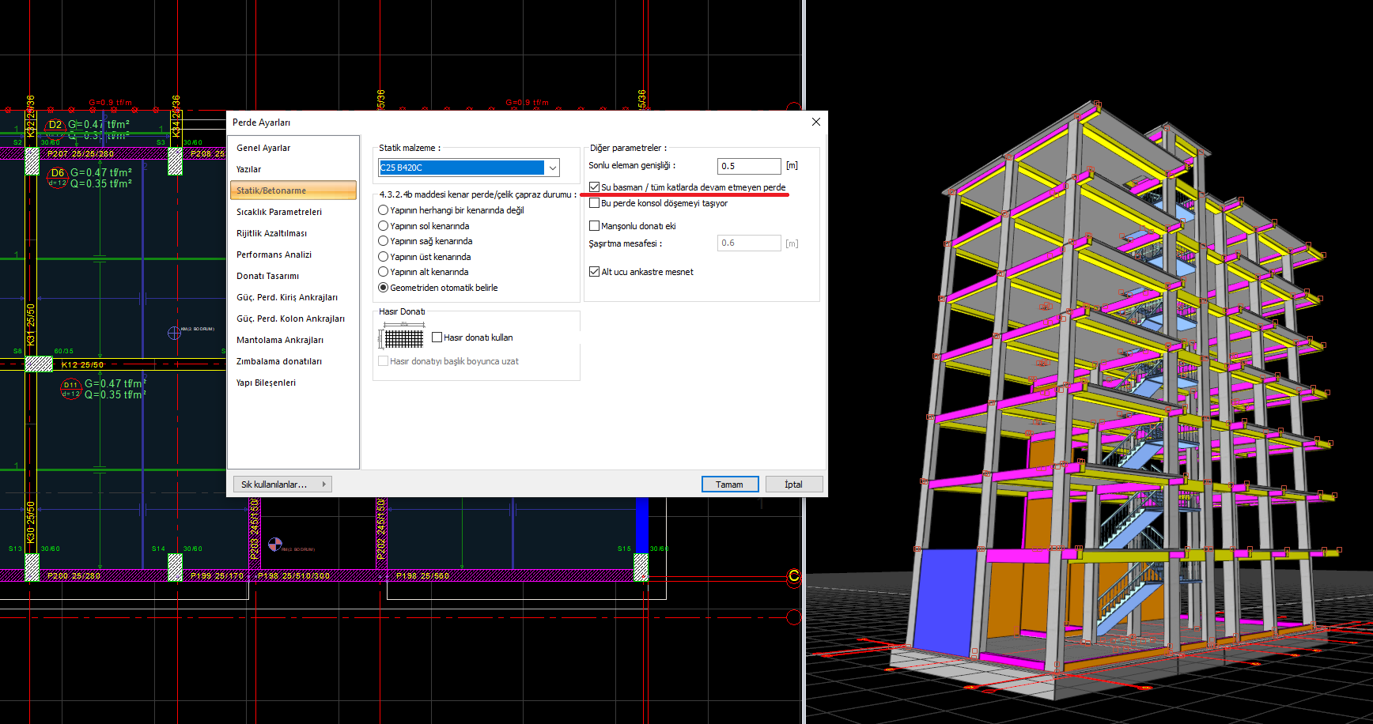The width and height of the screenshot is (1373, 724).
Task: Click the P200 25/280 wall label
Action: coord(74,576)
